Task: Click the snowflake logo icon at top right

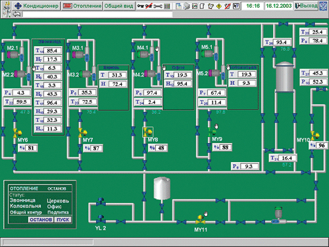Action: (323, 6)
